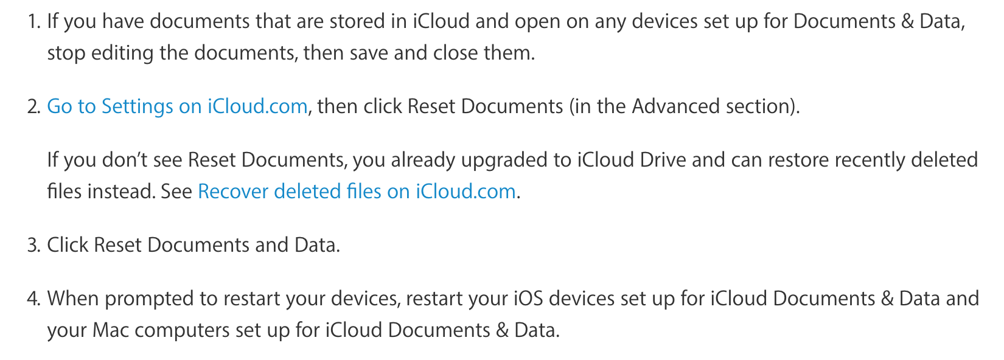Open 'Recover deleted files on iCloud.com' link

[x=357, y=192]
